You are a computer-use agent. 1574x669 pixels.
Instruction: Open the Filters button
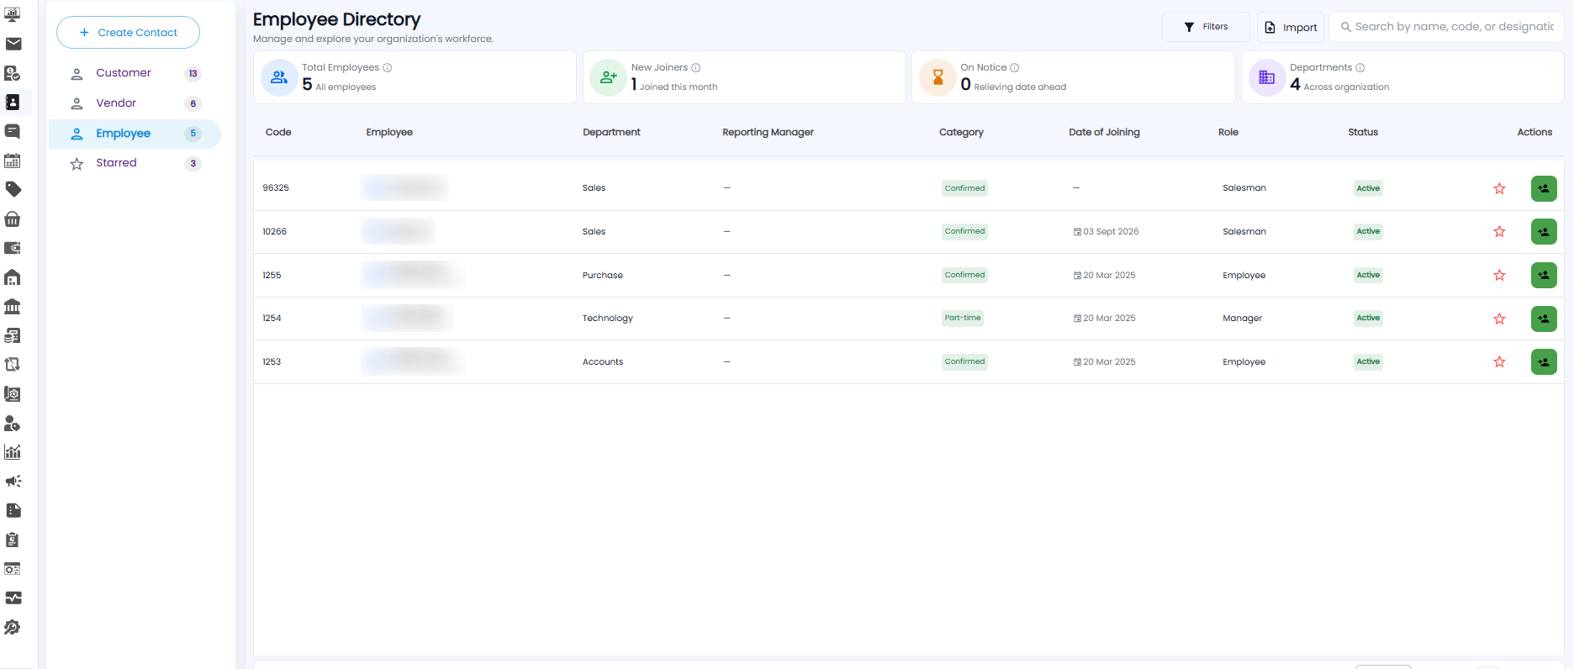coord(1206,27)
